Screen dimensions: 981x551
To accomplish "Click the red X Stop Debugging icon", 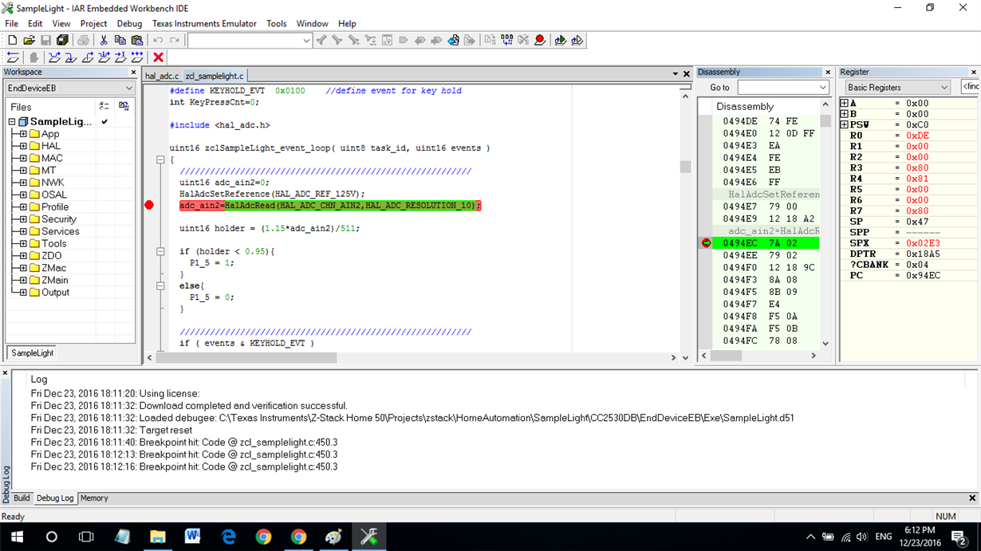I will (158, 57).
